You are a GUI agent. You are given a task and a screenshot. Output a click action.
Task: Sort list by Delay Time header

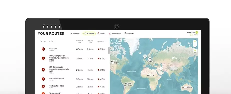coord(90,41)
